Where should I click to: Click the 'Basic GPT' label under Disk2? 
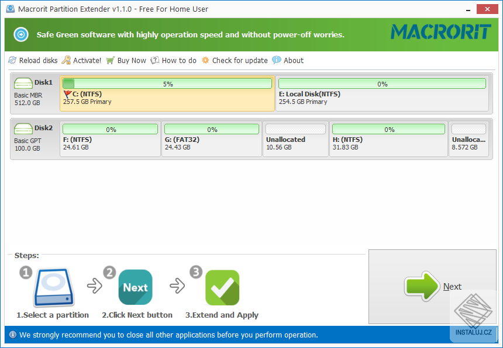(27, 141)
